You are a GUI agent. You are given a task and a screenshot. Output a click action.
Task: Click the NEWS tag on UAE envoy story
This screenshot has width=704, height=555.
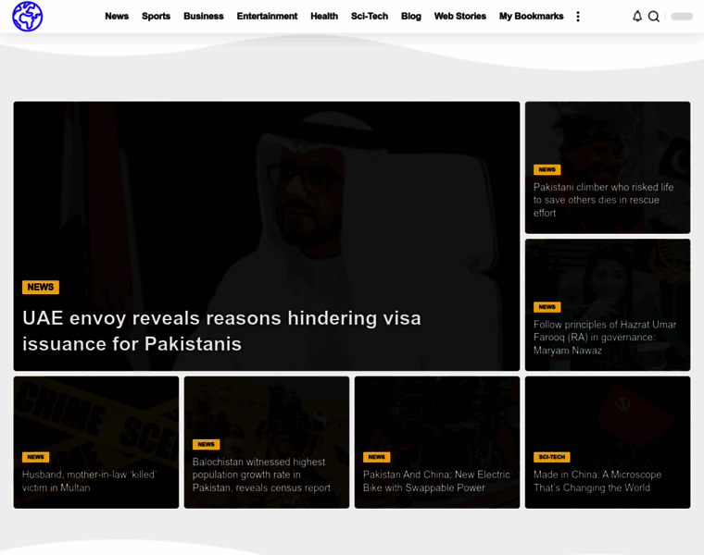click(x=41, y=287)
